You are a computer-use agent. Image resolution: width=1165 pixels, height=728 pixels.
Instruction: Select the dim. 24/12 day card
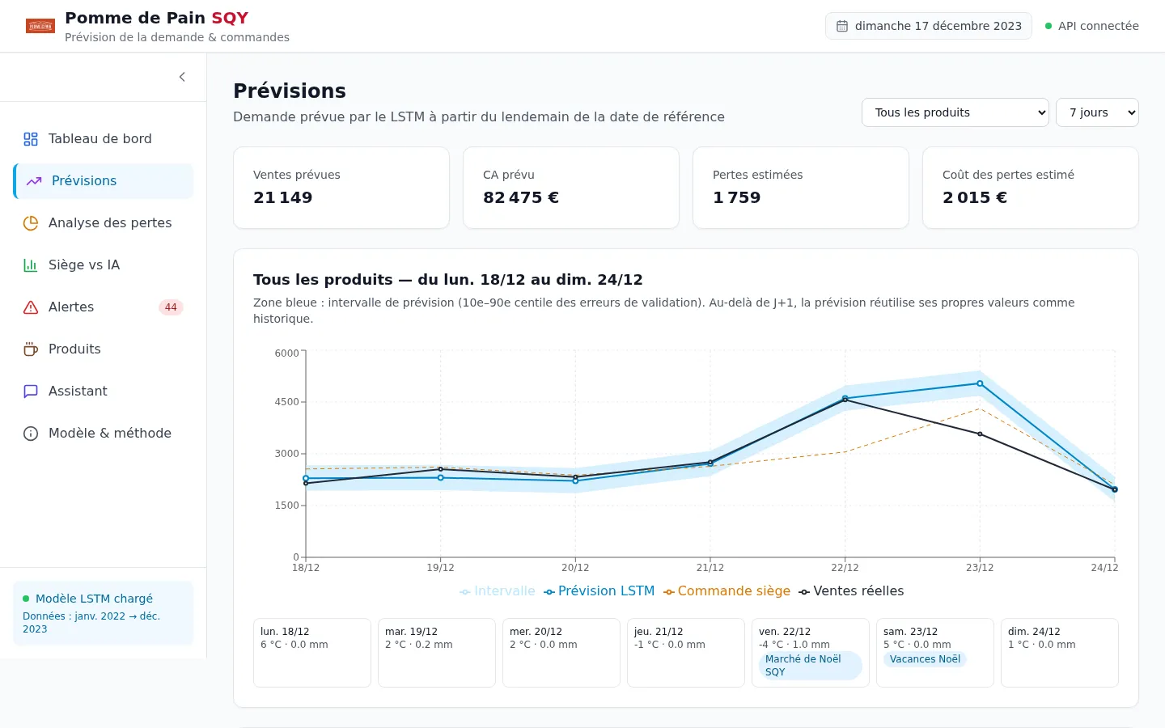click(x=1060, y=653)
